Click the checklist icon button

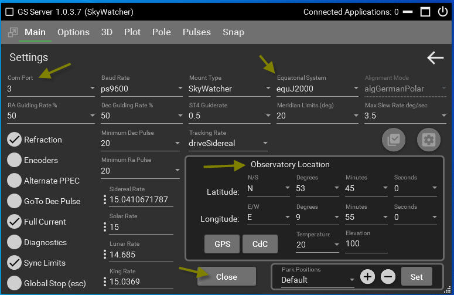(x=394, y=140)
